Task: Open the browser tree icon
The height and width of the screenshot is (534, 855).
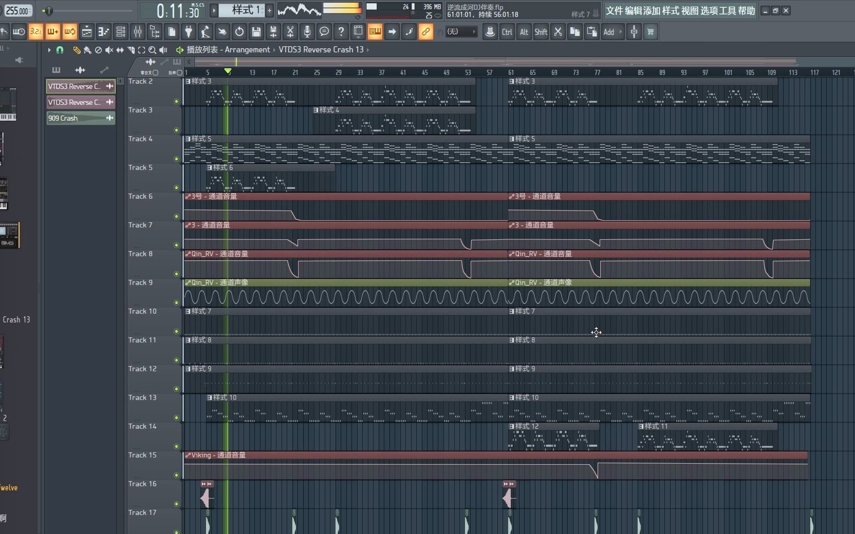Action: (x=155, y=32)
